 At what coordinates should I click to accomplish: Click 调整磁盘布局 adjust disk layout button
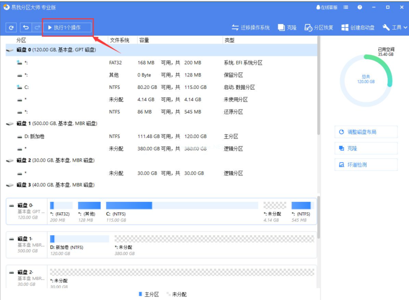(x=366, y=132)
